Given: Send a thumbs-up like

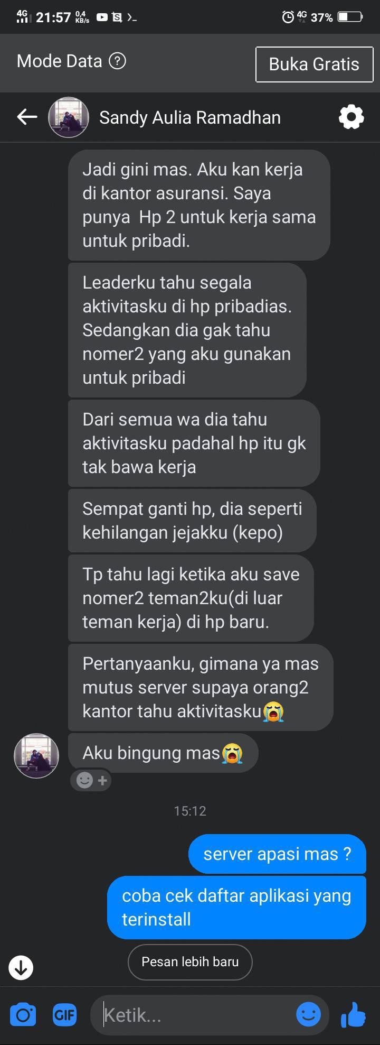Looking at the screenshot, I should pos(354,1014).
